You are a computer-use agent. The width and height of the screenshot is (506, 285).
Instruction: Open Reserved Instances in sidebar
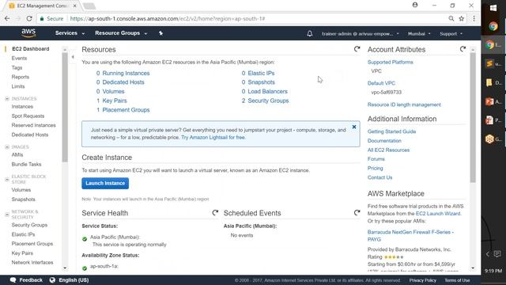[x=33, y=125]
